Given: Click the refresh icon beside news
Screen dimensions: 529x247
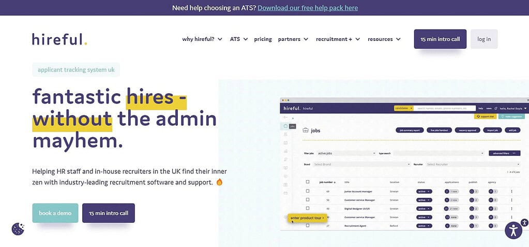Looking at the screenshot, I should (x=495, y=108).
